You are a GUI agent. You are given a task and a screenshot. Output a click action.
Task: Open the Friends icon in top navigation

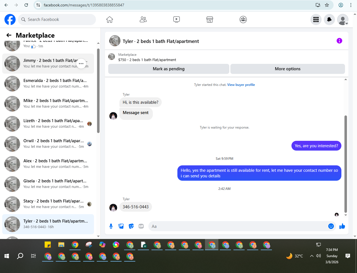pos(143,20)
